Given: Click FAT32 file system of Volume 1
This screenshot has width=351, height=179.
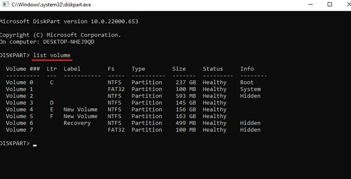Looking at the screenshot, I should pos(116,89).
